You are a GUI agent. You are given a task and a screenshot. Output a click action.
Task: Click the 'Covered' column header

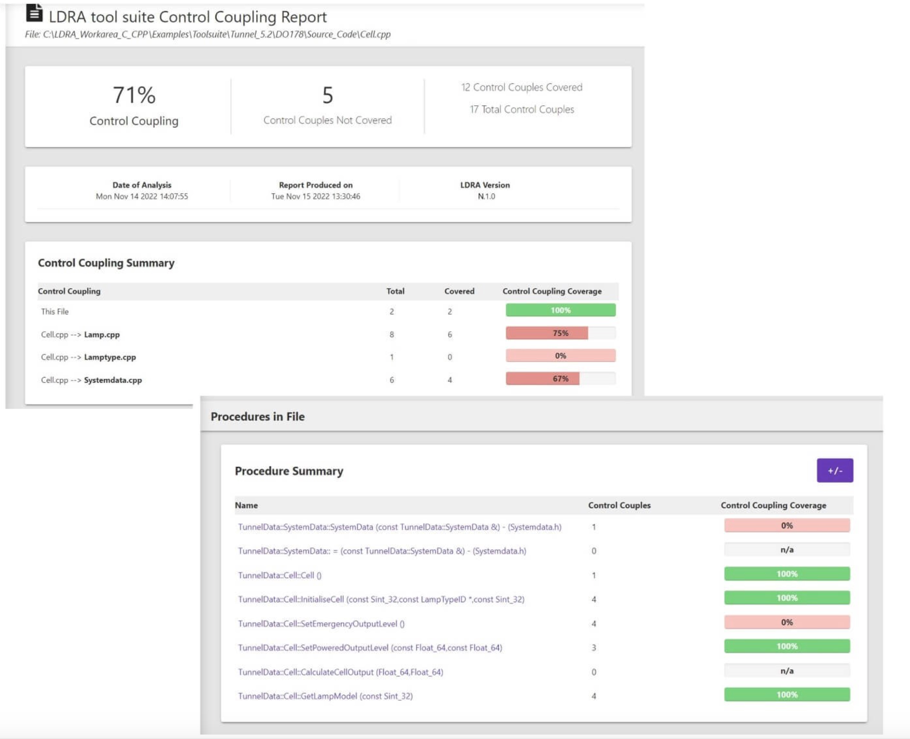459,291
